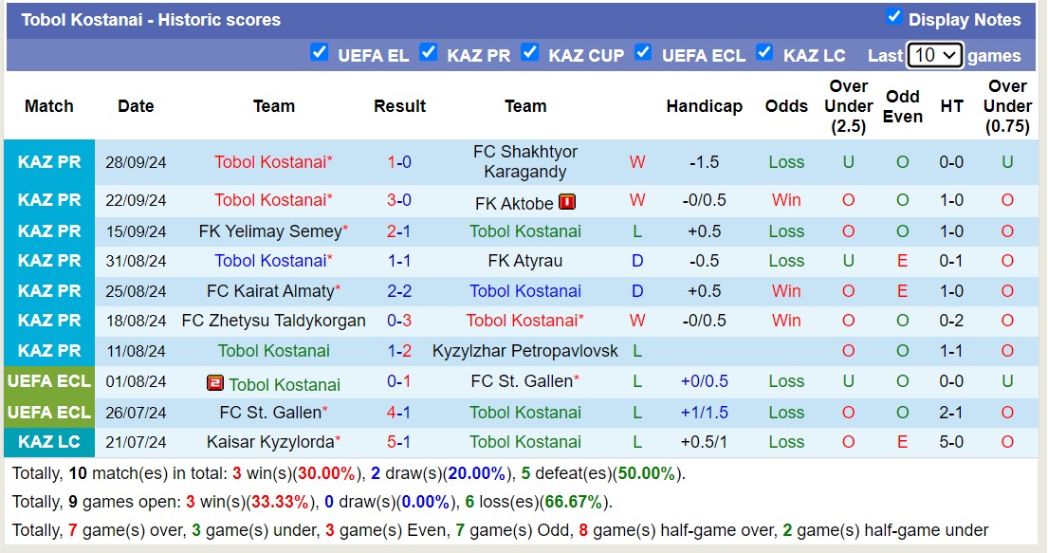Select FC Kairat Almaty team link
This screenshot has width=1048, height=553.
pyautogui.click(x=270, y=291)
